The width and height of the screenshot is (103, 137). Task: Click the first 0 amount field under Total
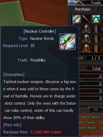click(x=91, y=77)
